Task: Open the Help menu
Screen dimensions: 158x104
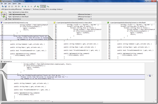Action: pos(19,3)
